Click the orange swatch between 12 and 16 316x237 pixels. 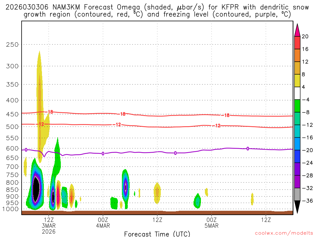click(x=297, y=56)
